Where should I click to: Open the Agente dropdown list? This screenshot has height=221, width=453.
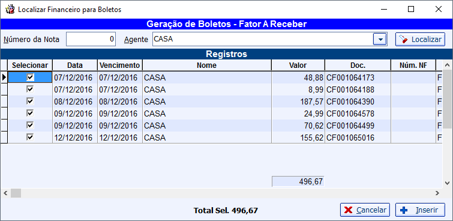380,40
